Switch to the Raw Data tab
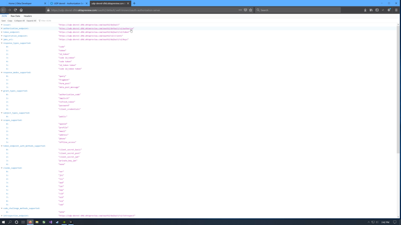401x225 pixels. tap(15, 16)
